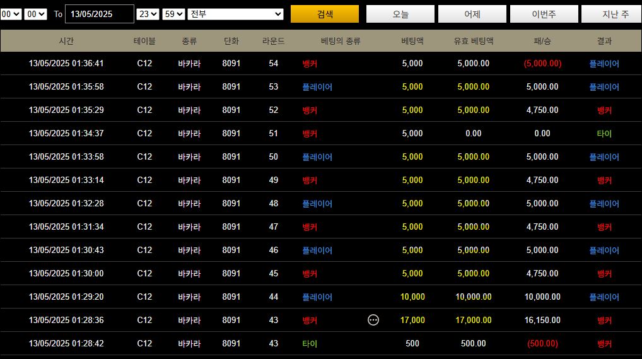
Task: Click round number 54
Action: tap(274, 63)
